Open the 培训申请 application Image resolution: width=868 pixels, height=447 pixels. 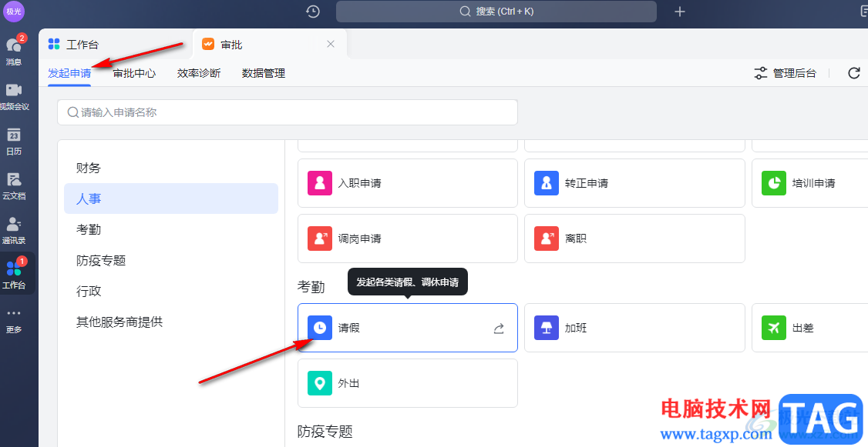(x=810, y=183)
